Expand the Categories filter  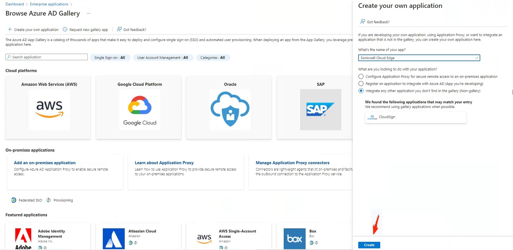click(213, 58)
